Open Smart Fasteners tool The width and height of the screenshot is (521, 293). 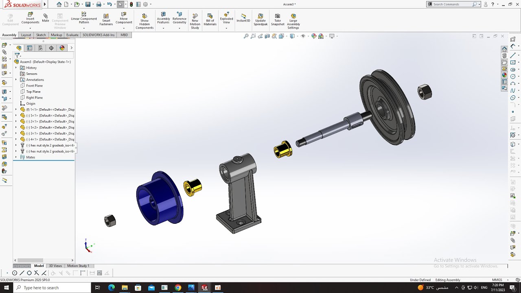[x=106, y=20]
